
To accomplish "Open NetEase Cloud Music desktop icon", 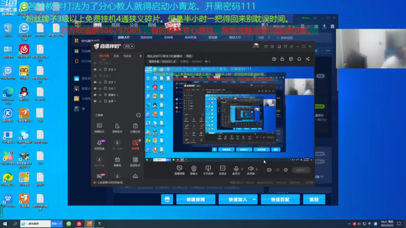I will tap(24, 51).
